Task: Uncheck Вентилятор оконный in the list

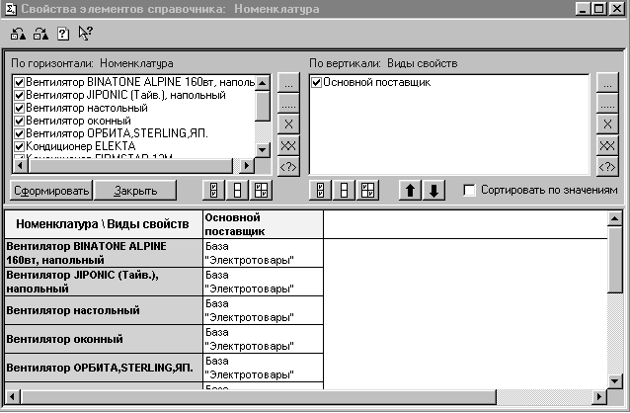Action: coord(20,122)
